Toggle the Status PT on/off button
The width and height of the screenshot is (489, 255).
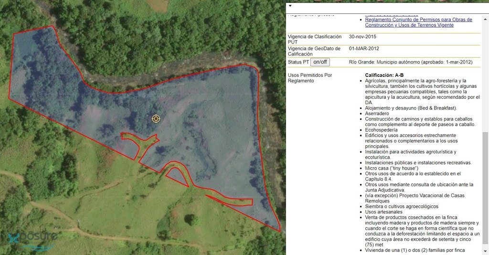(320, 62)
